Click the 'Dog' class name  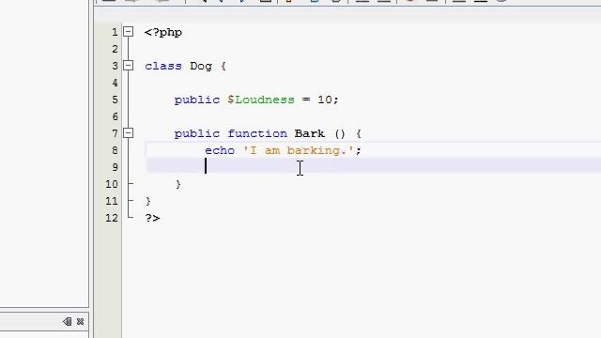tap(201, 67)
